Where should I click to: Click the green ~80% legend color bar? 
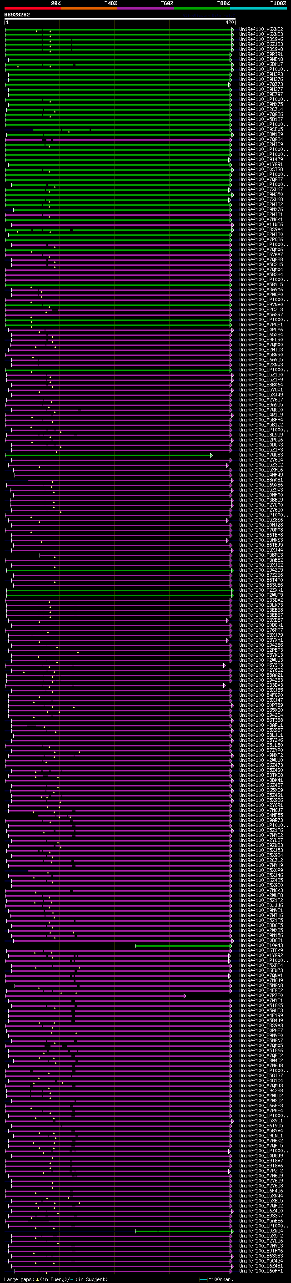pyautogui.click(x=202, y=9)
